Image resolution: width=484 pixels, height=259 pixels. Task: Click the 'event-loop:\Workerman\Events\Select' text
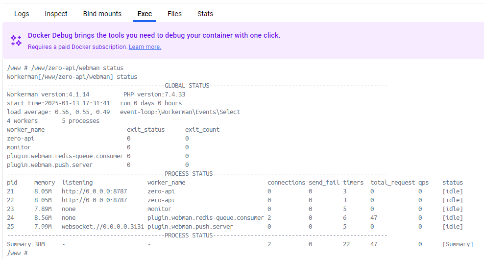[180, 112]
